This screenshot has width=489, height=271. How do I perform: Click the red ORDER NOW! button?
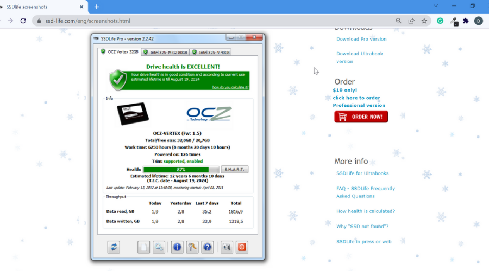(x=361, y=117)
